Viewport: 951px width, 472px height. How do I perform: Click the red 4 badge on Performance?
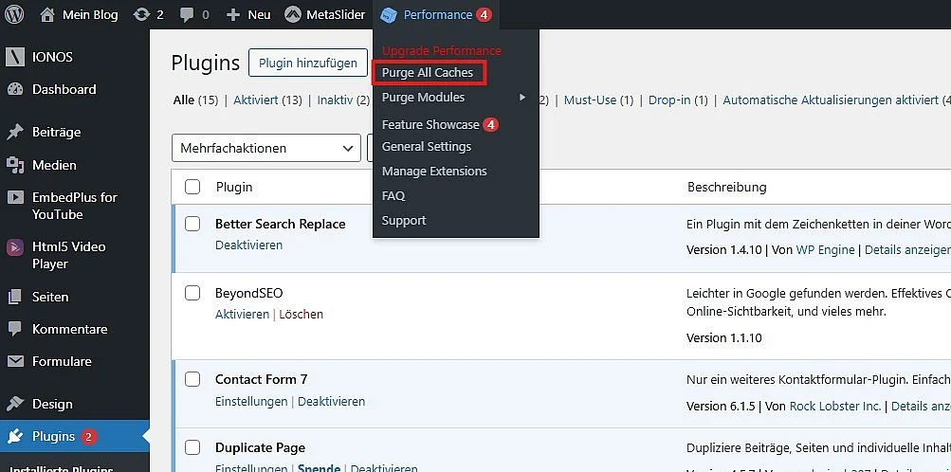[x=484, y=14]
